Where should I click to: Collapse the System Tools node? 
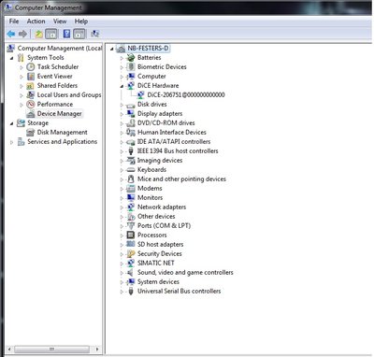click(12, 58)
